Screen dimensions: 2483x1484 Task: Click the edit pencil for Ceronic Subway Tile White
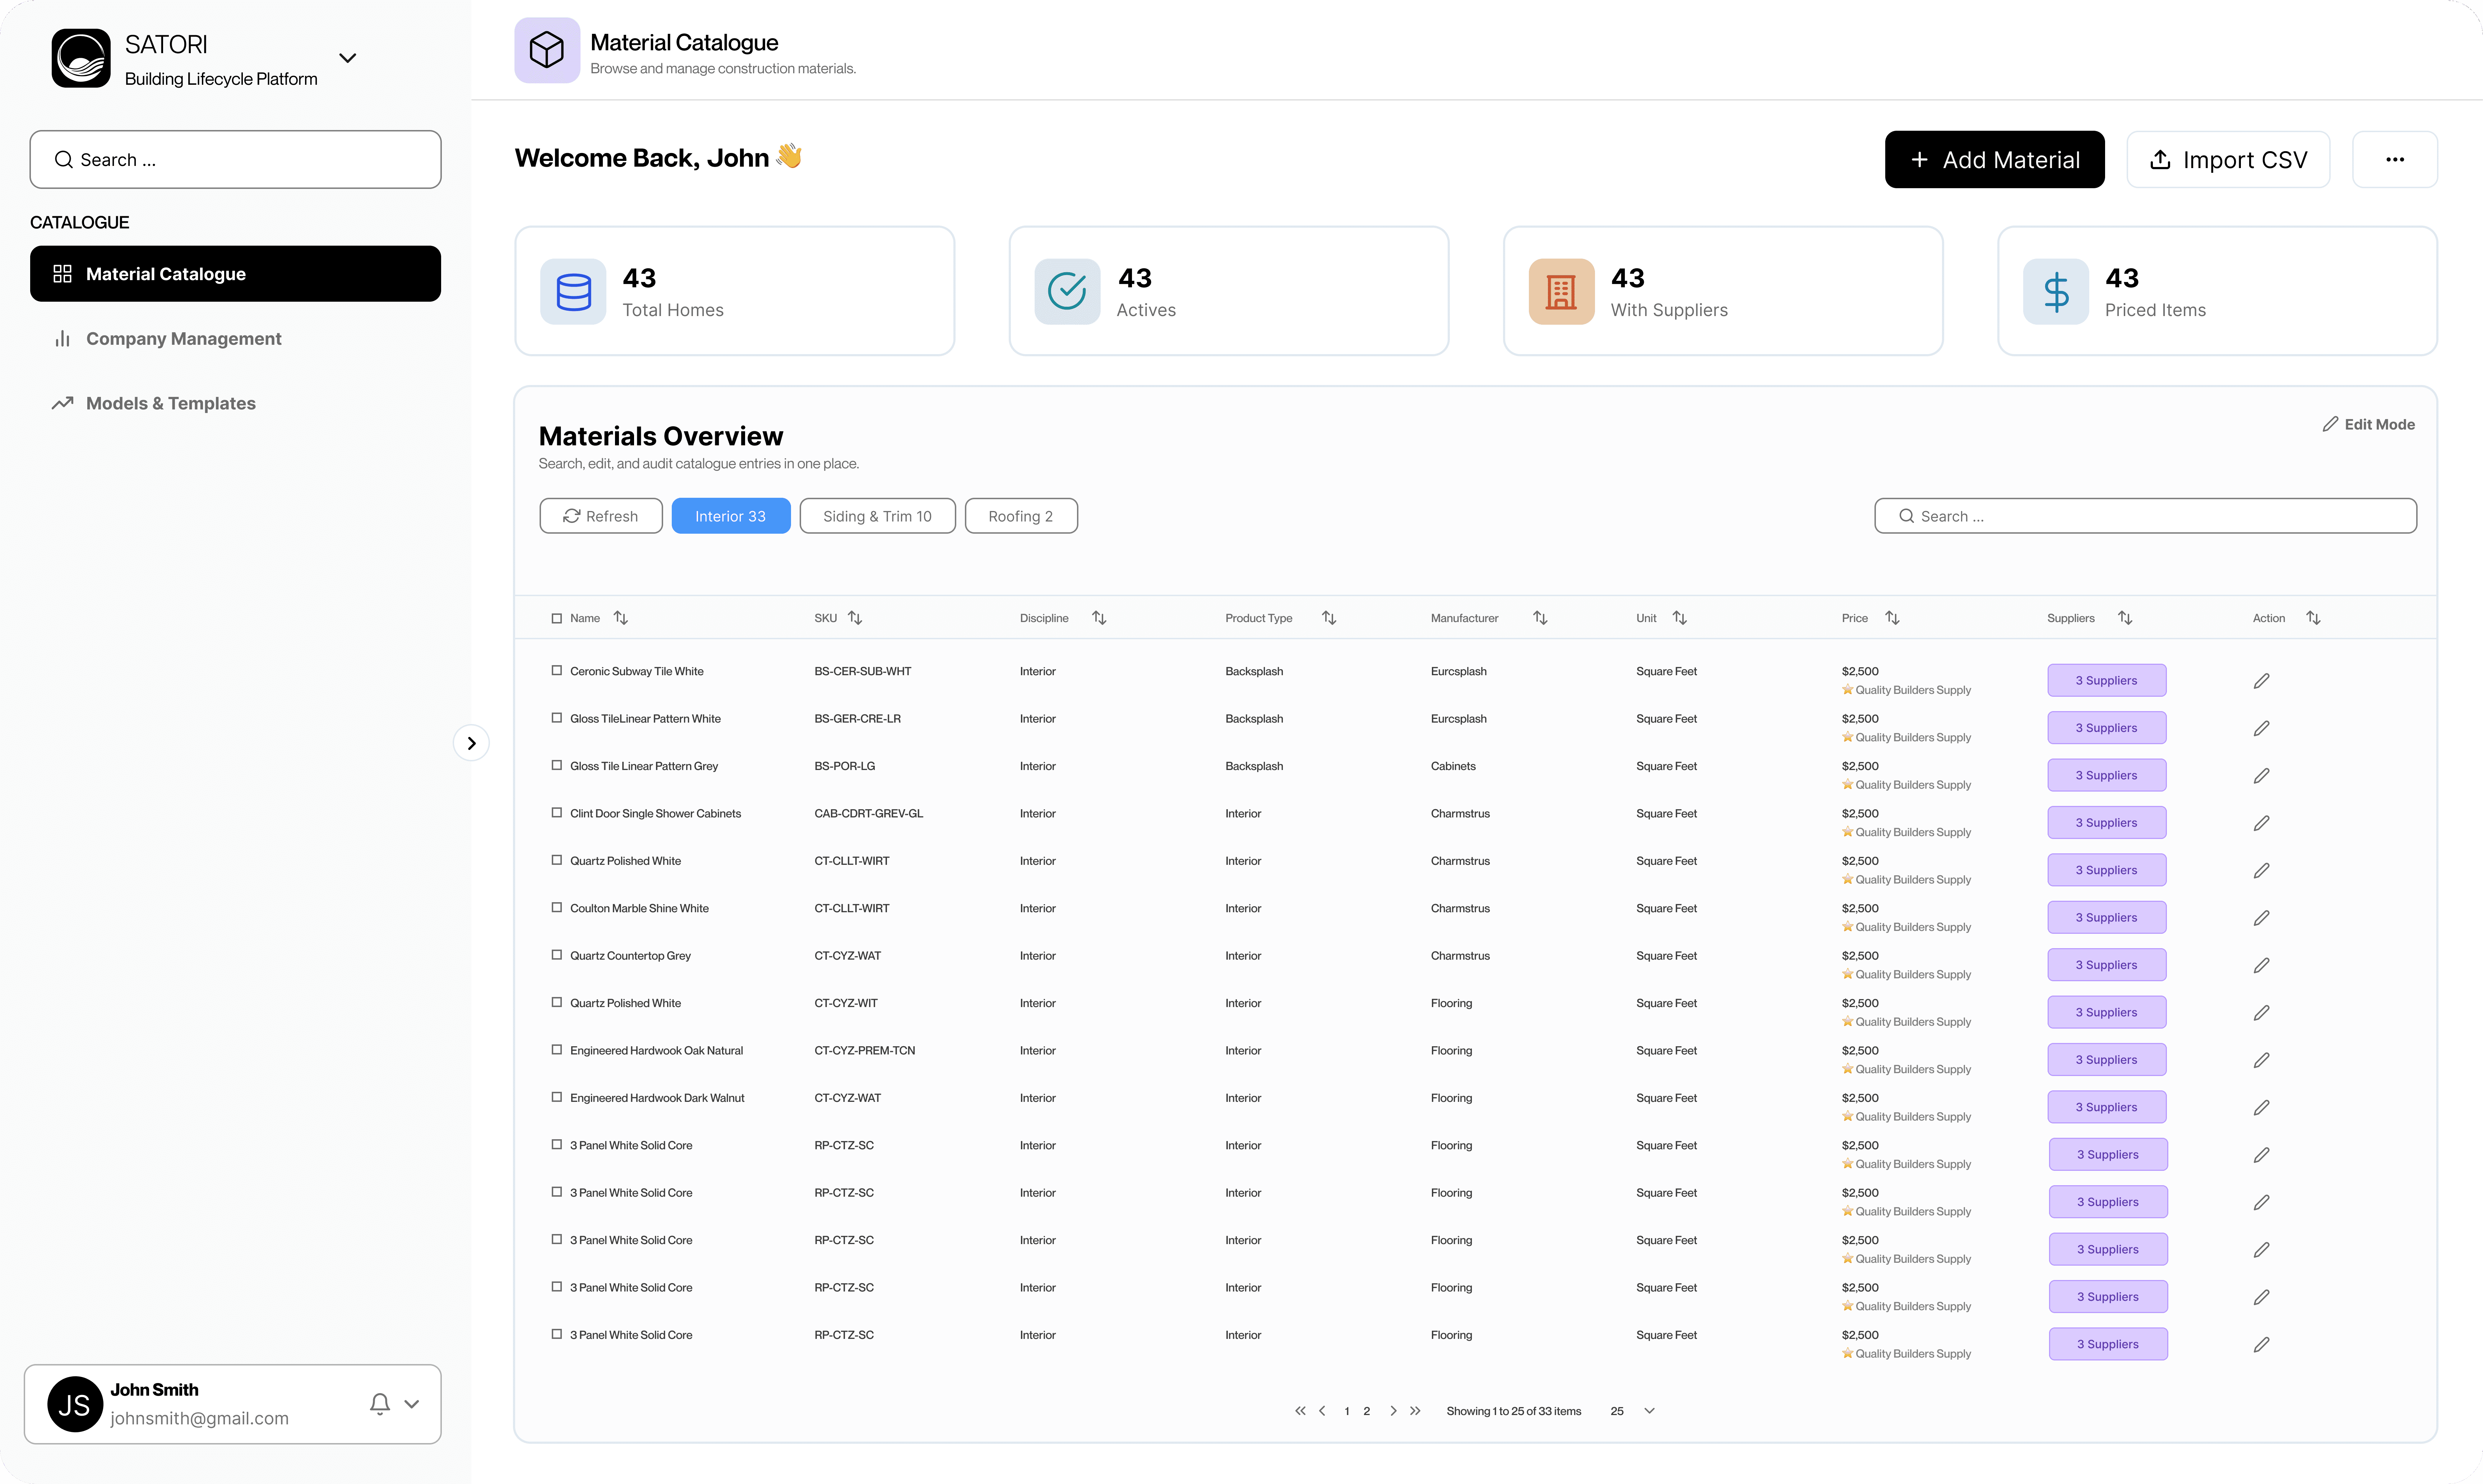point(2261,681)
